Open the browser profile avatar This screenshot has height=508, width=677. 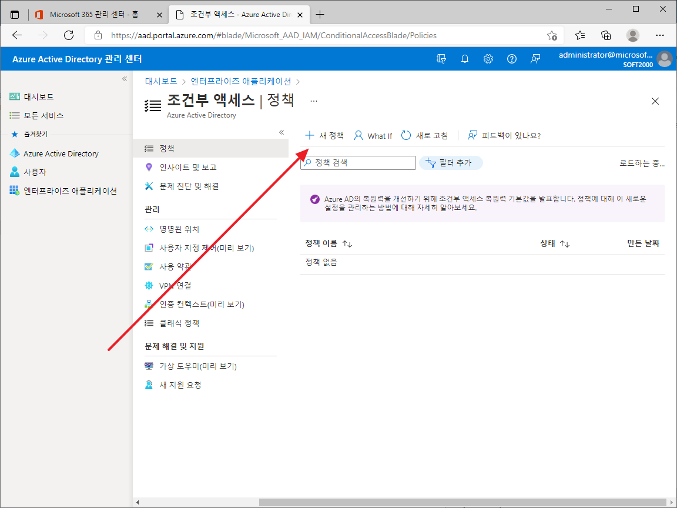point(632,35)
